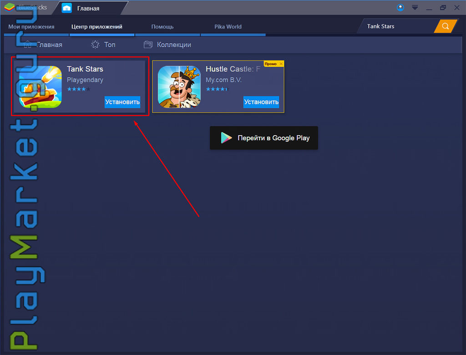Click the Tank Stars app icon
Screen dimensions: 466x355
click(41, 87)
